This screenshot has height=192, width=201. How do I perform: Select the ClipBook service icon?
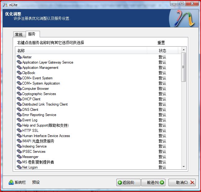point(19,73)
